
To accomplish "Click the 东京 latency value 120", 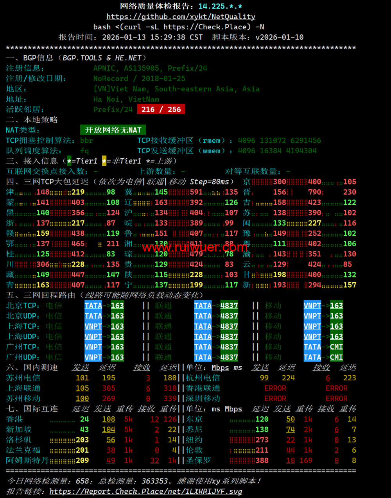I will 262,419.
